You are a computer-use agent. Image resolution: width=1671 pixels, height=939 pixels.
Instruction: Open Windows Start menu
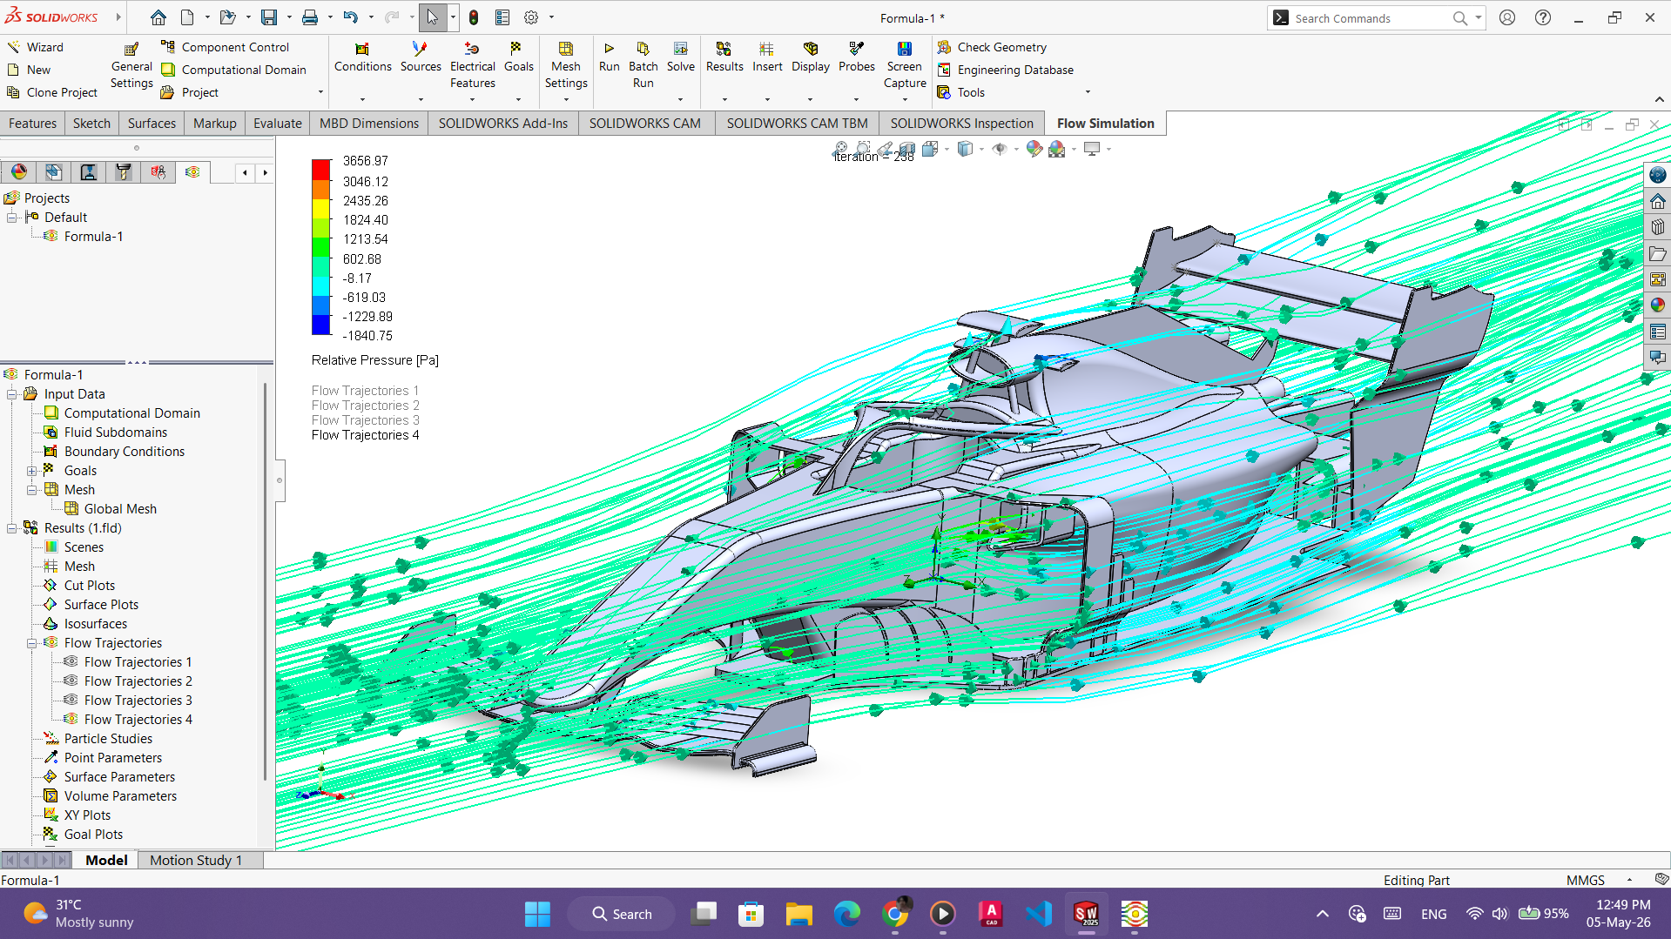point(537,914)
